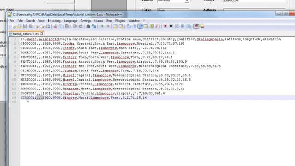This screenshot has height=166, width=295.
Task: Click 'Croder' in the CROD0005 line
Action: tap(69, 44)
